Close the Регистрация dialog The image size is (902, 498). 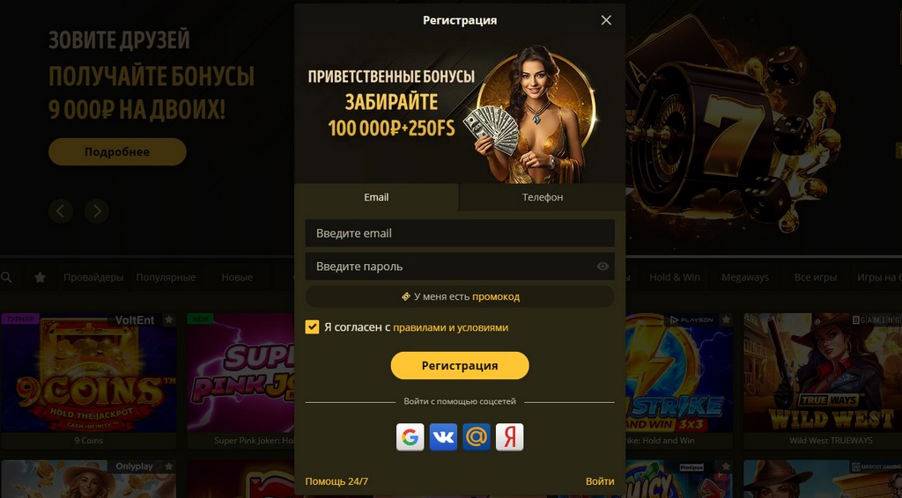click(x=606, y=20)
